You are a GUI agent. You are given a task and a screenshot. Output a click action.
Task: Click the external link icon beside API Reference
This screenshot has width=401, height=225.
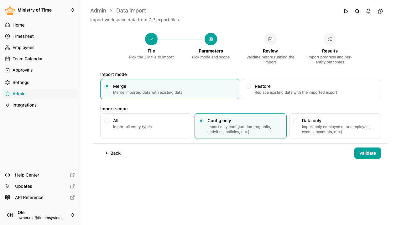(72, 197)
